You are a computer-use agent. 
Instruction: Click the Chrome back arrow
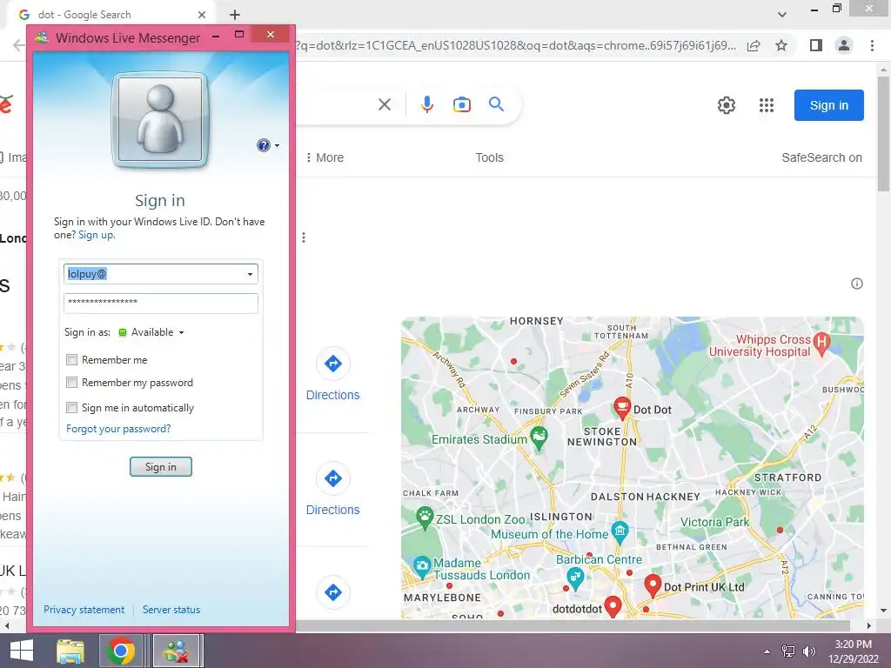19,45
